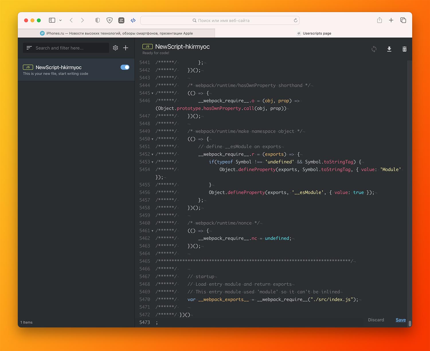Discard the script changes
This screenshot has height=351, width=430.
pos(376,320)
